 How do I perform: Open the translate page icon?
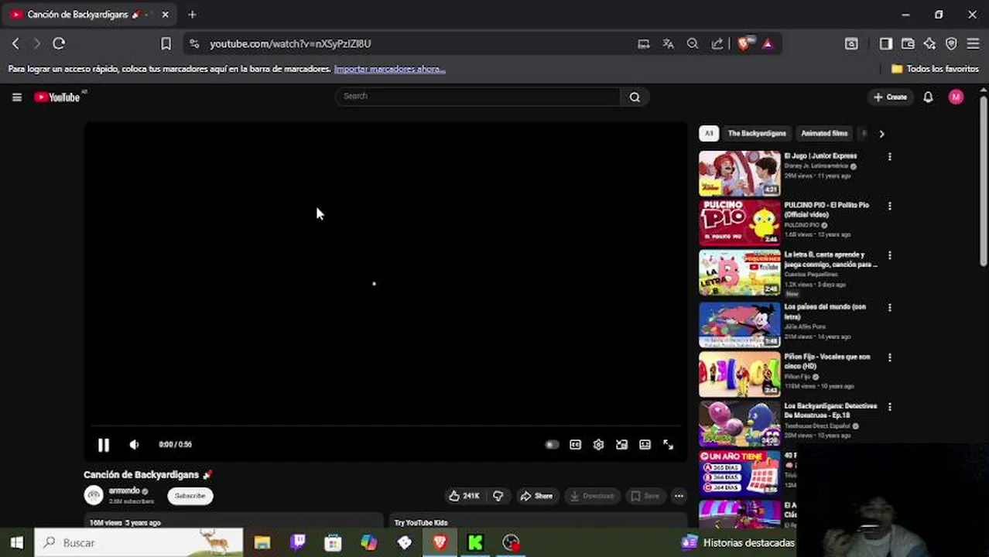[x=668, y=44]
